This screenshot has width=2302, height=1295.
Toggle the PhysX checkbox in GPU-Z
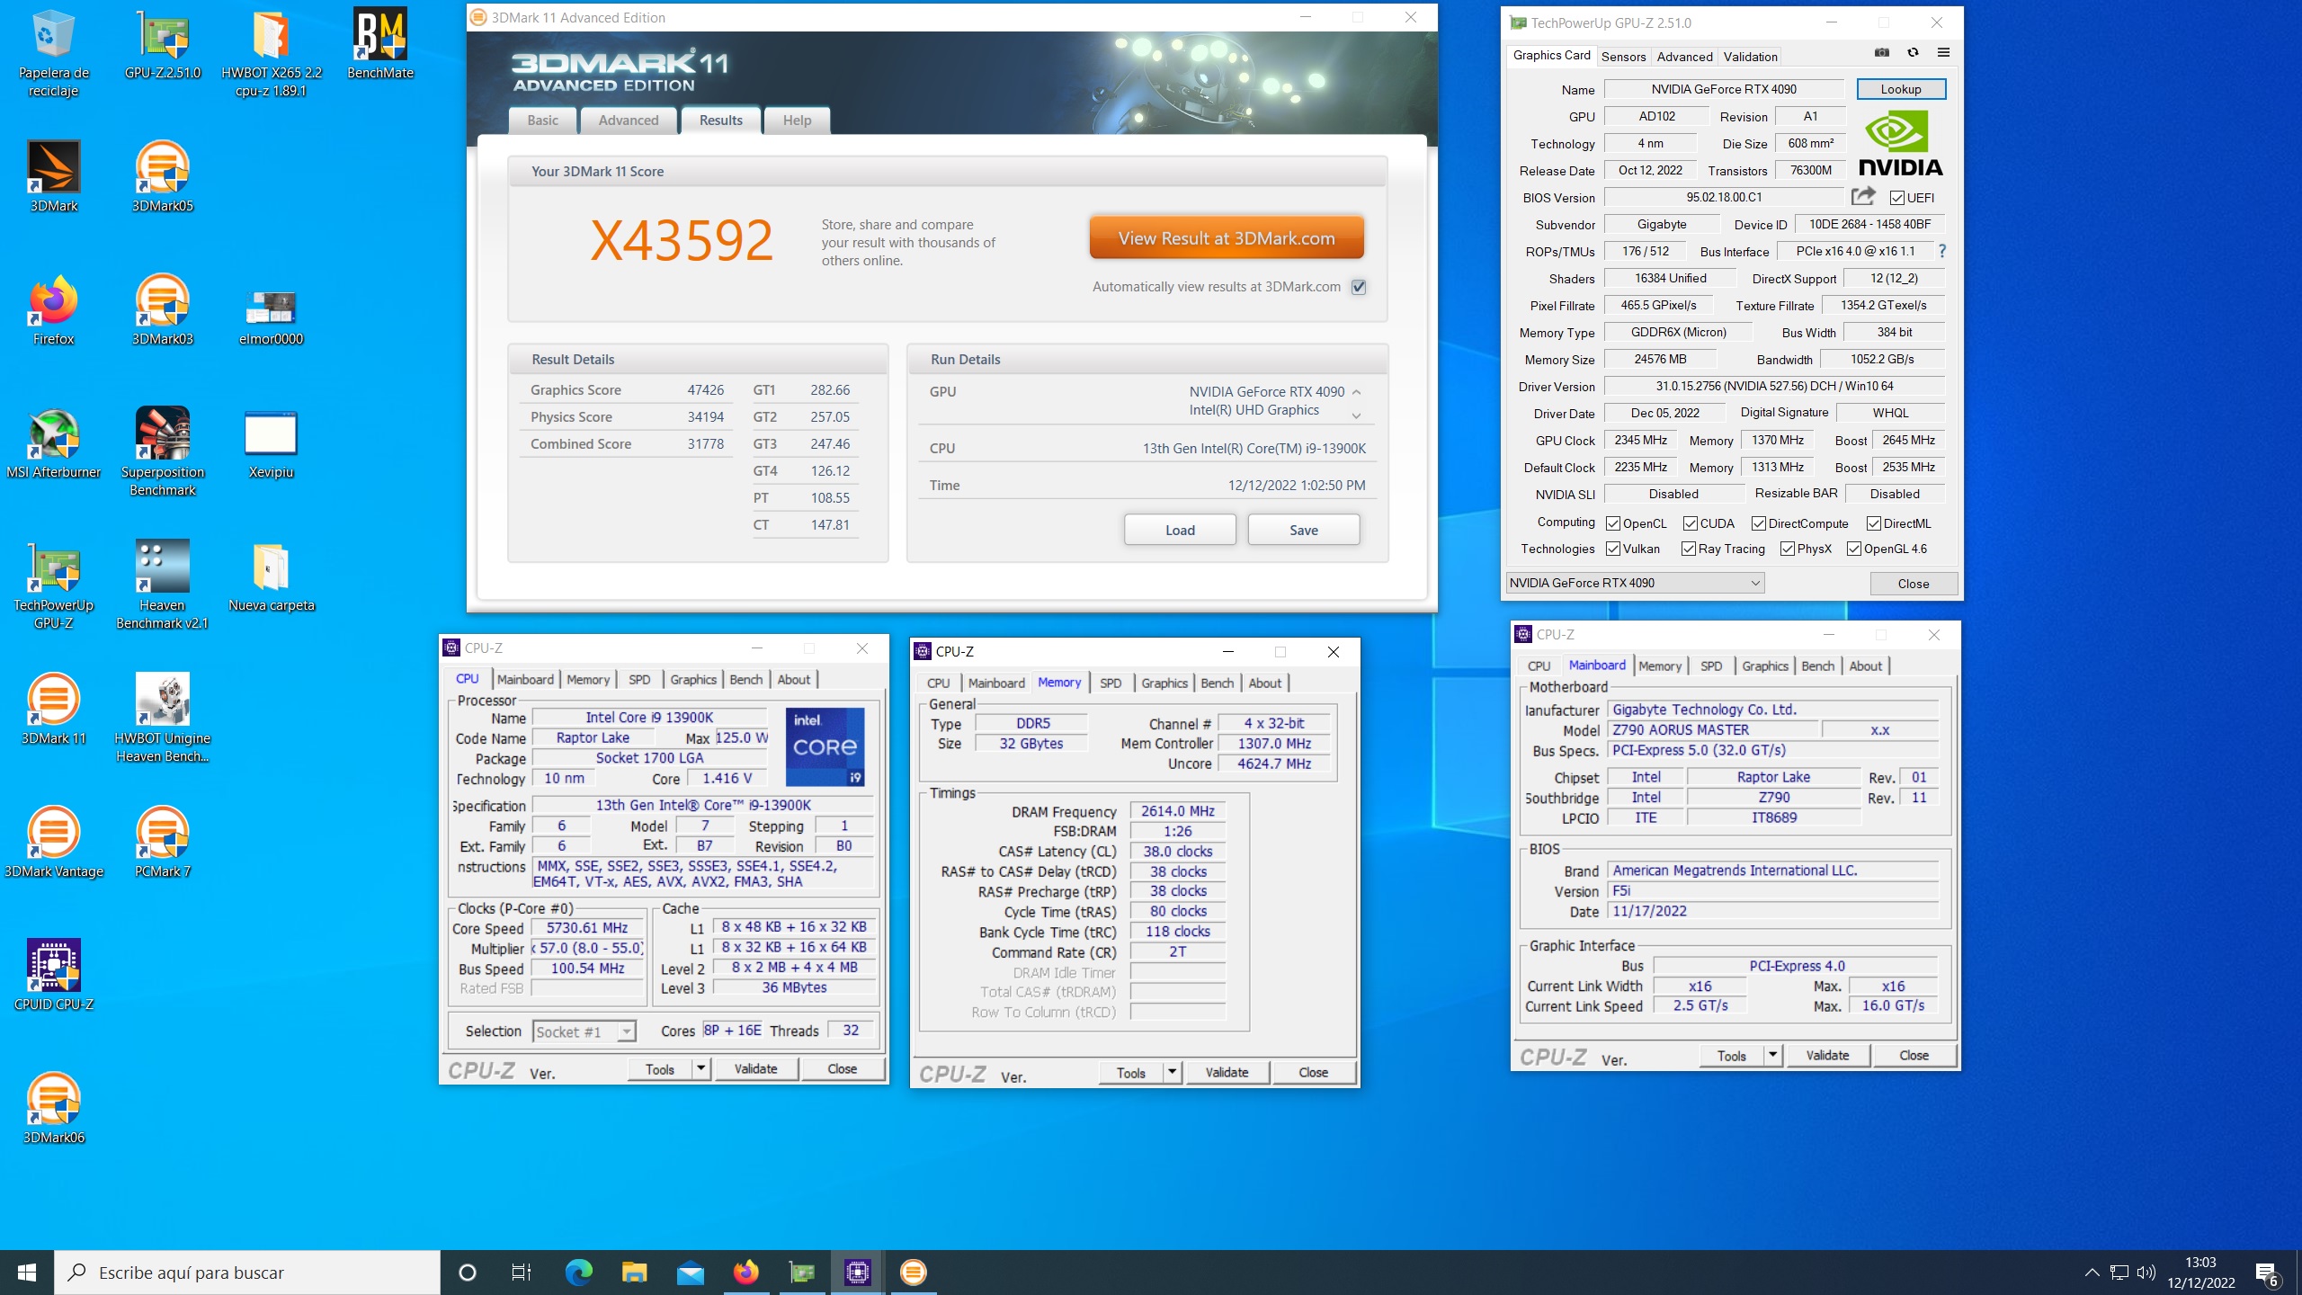(x=1788, y=549)
